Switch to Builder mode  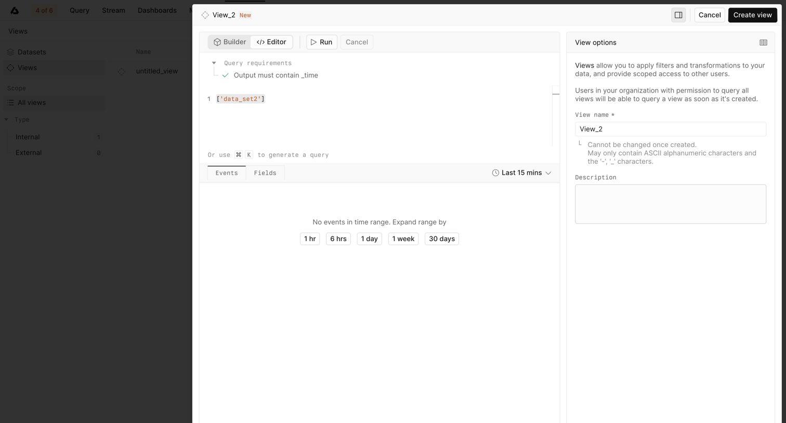point(230,42)
